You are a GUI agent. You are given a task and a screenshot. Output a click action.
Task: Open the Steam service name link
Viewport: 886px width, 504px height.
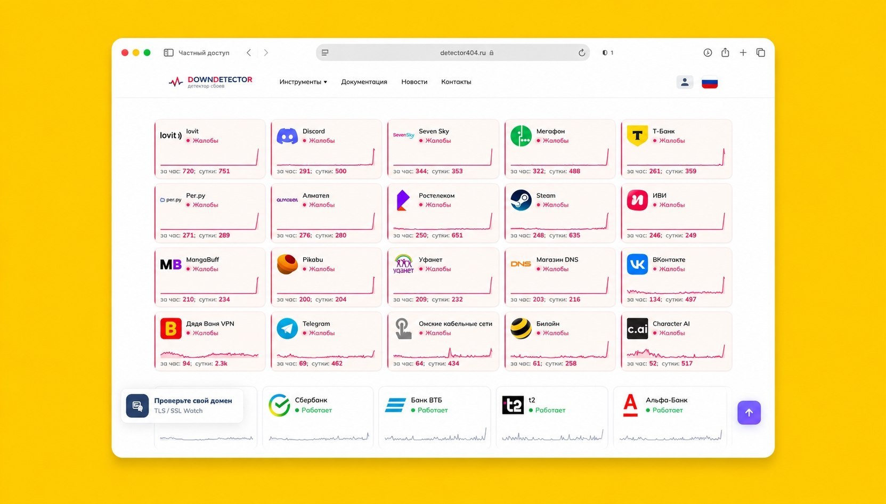click(546, 196)
